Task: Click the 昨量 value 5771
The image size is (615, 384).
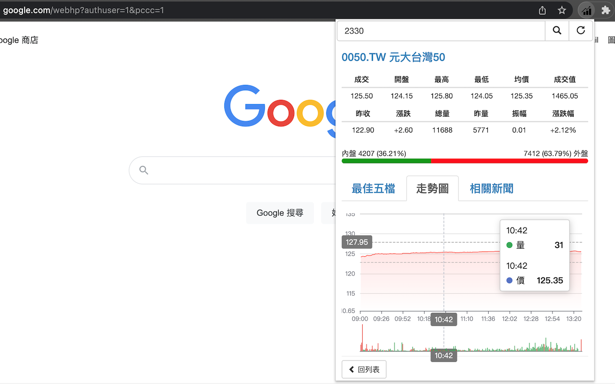Action: pos(481,130)
